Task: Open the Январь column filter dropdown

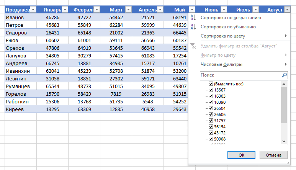Action: (64, 10)
